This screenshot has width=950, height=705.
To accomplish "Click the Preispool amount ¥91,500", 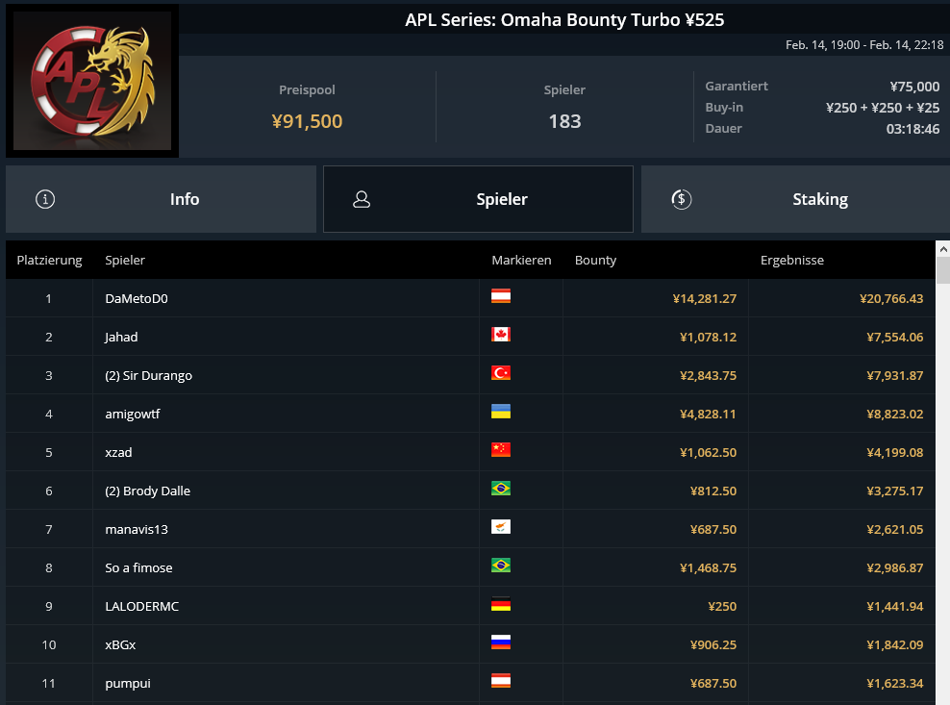I will point(307,121).
